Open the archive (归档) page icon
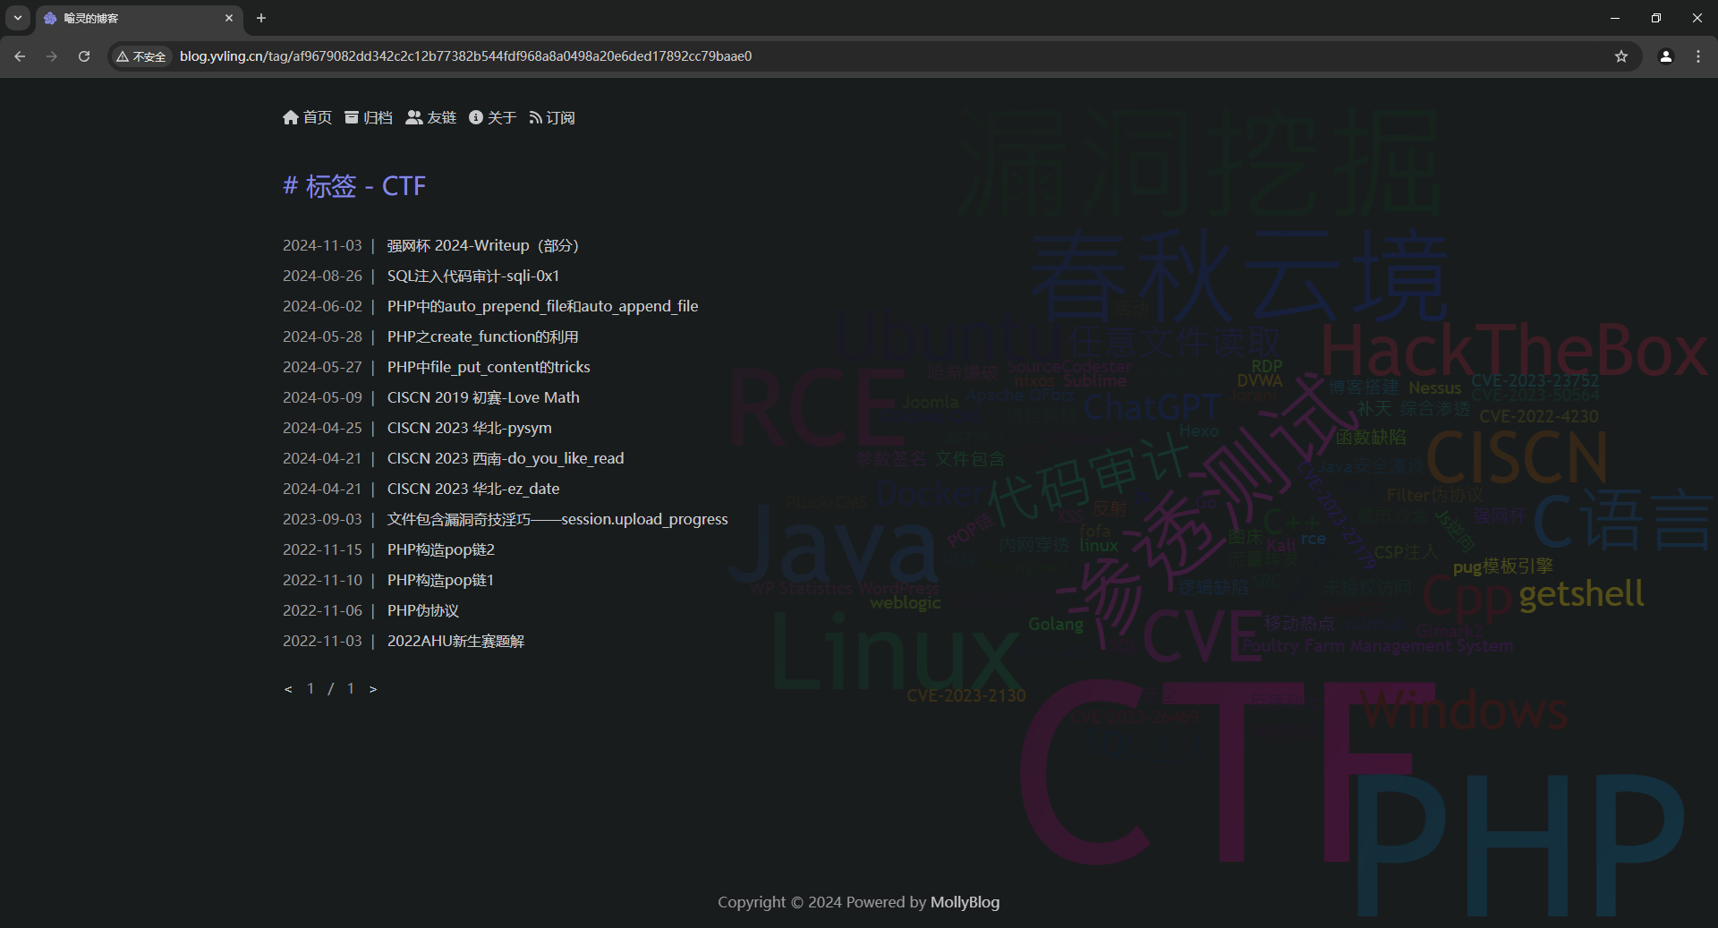1718x928 pixels. pyautogui.click(x=352, y=117)
